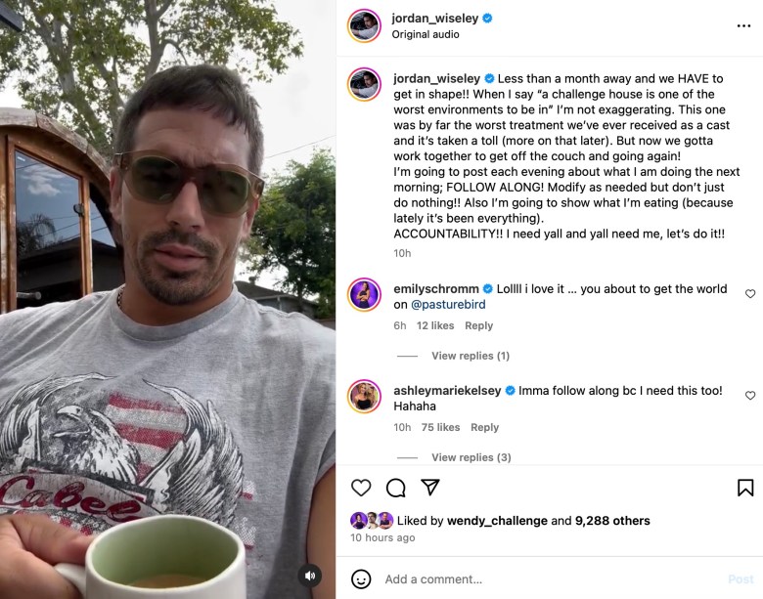Open the Original audio link
Screen dimensions: 763x599
[x=426, y=34]
